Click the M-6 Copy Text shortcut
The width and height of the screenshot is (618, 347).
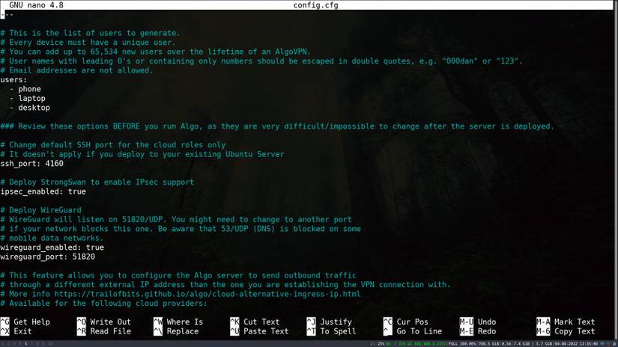[566, 331]
